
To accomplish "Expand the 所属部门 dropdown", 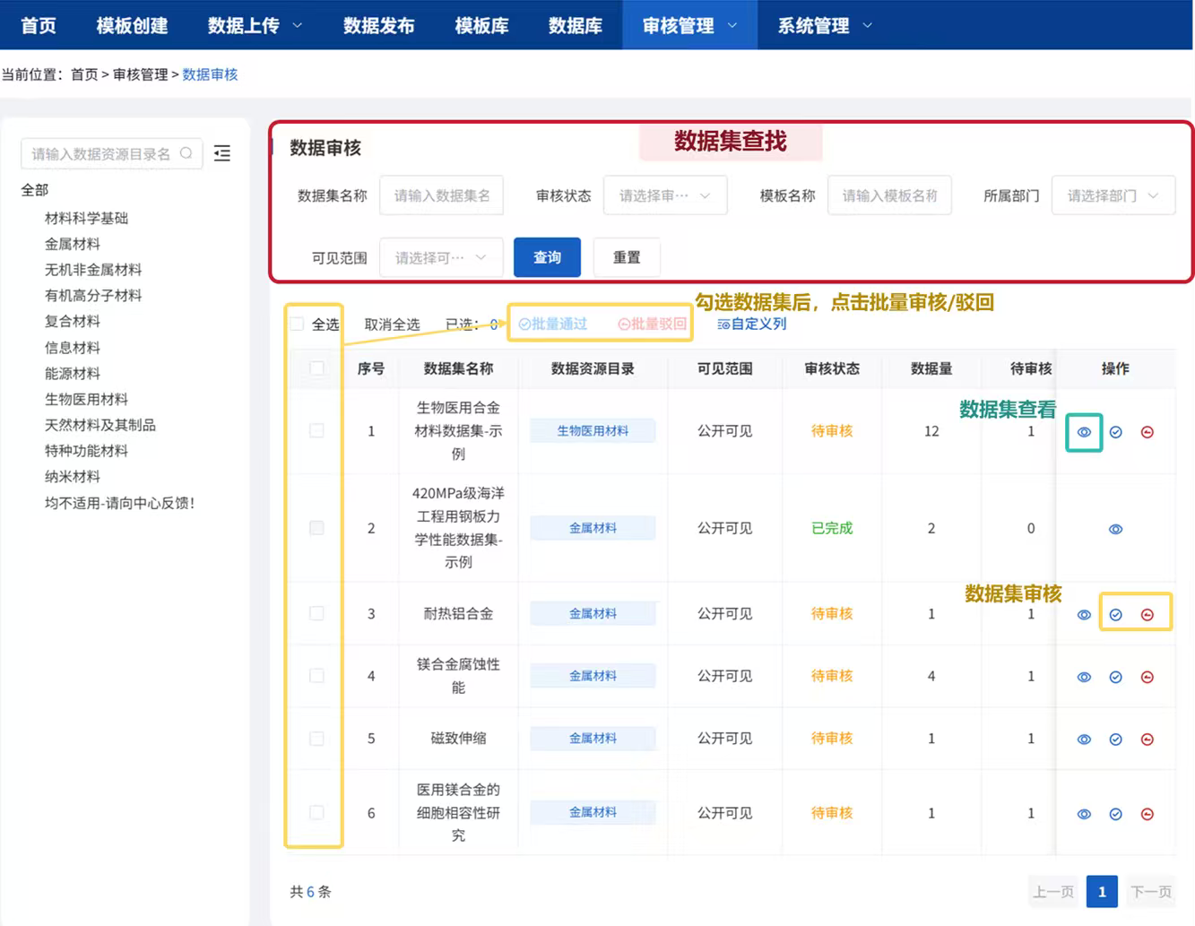I will pyautogui.click(x=1112, y=195).
